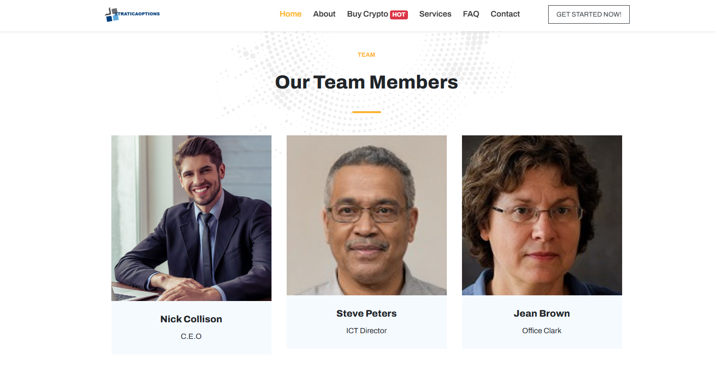
Task: Click Nick Collison's team photo
Action: [x=191, y=218]
